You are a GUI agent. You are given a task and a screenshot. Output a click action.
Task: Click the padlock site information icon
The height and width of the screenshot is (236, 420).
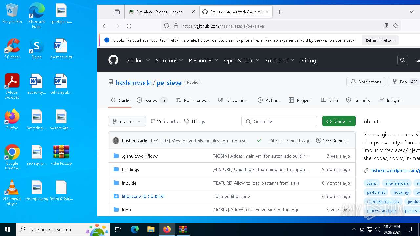pos(176,26)
